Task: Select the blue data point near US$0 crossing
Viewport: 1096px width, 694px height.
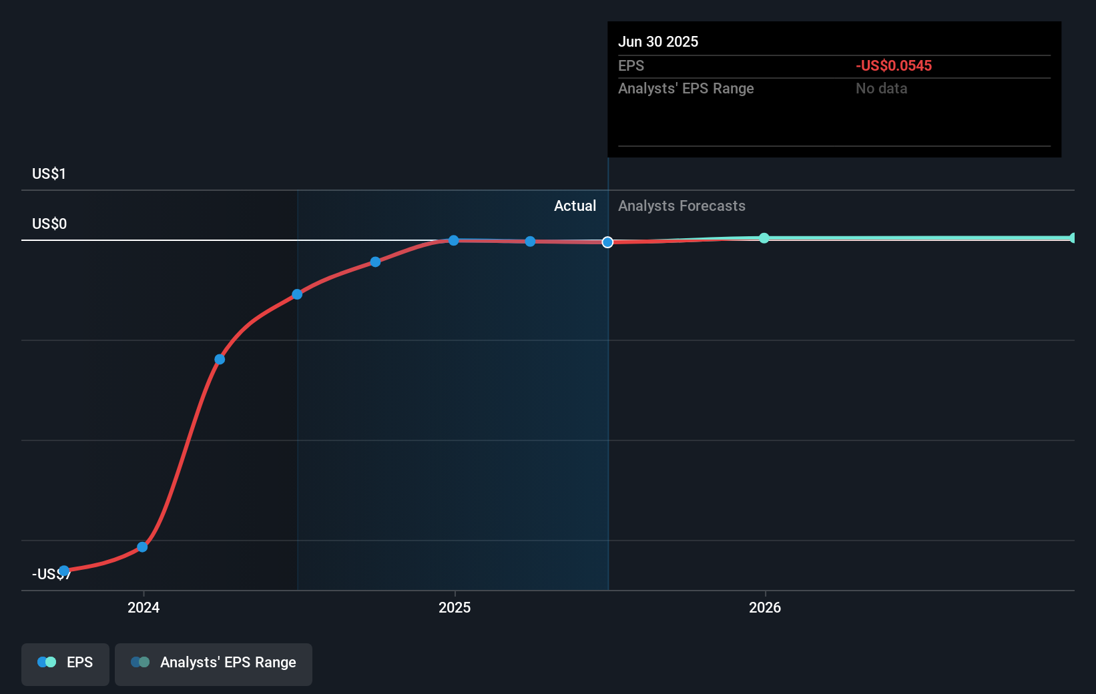Action: tap(454, 240)
